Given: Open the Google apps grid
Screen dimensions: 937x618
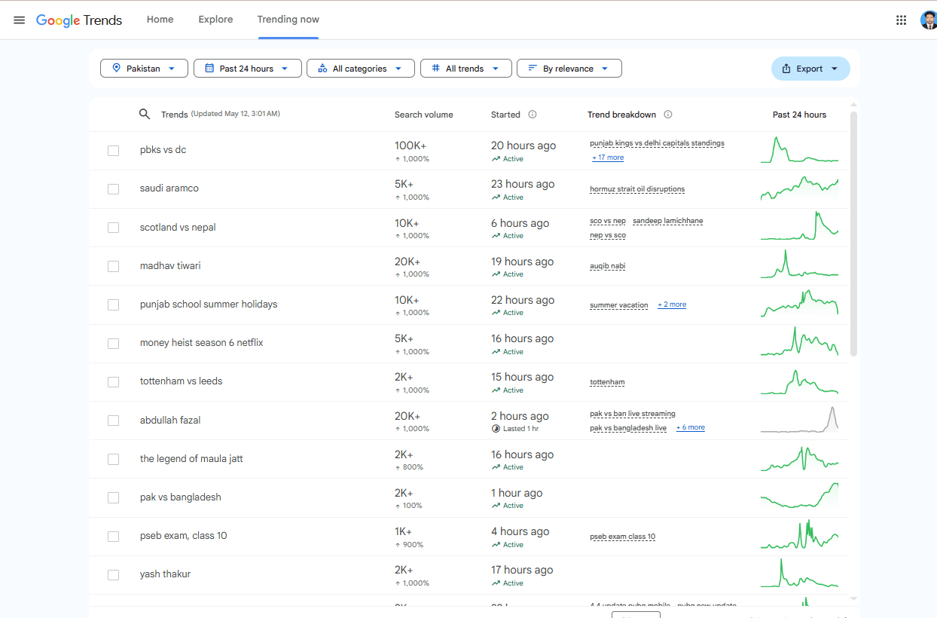Looking at the screenshot, I should (x=901, y=20).
